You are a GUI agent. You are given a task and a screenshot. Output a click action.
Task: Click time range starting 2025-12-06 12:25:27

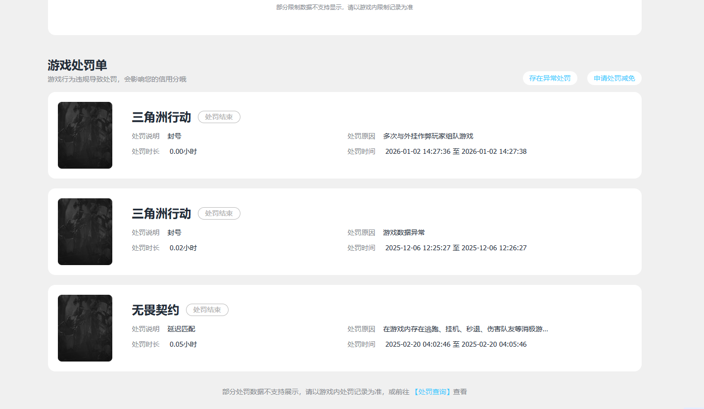(x=456, y=248)
